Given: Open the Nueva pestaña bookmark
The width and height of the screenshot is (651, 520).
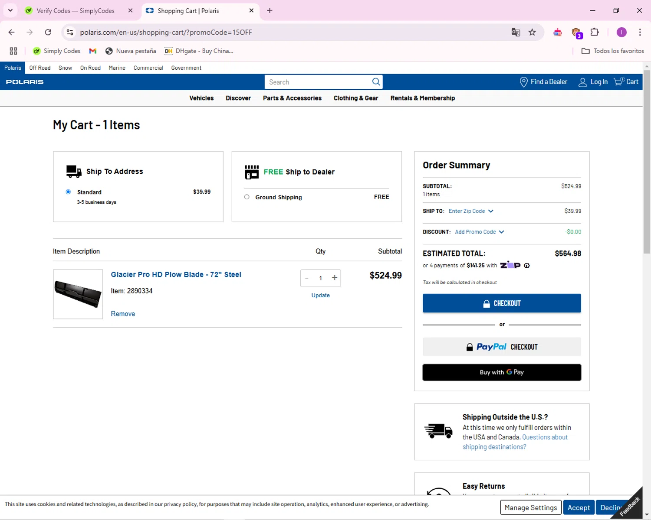Looking at the screenshot, I should coord(131,51).
